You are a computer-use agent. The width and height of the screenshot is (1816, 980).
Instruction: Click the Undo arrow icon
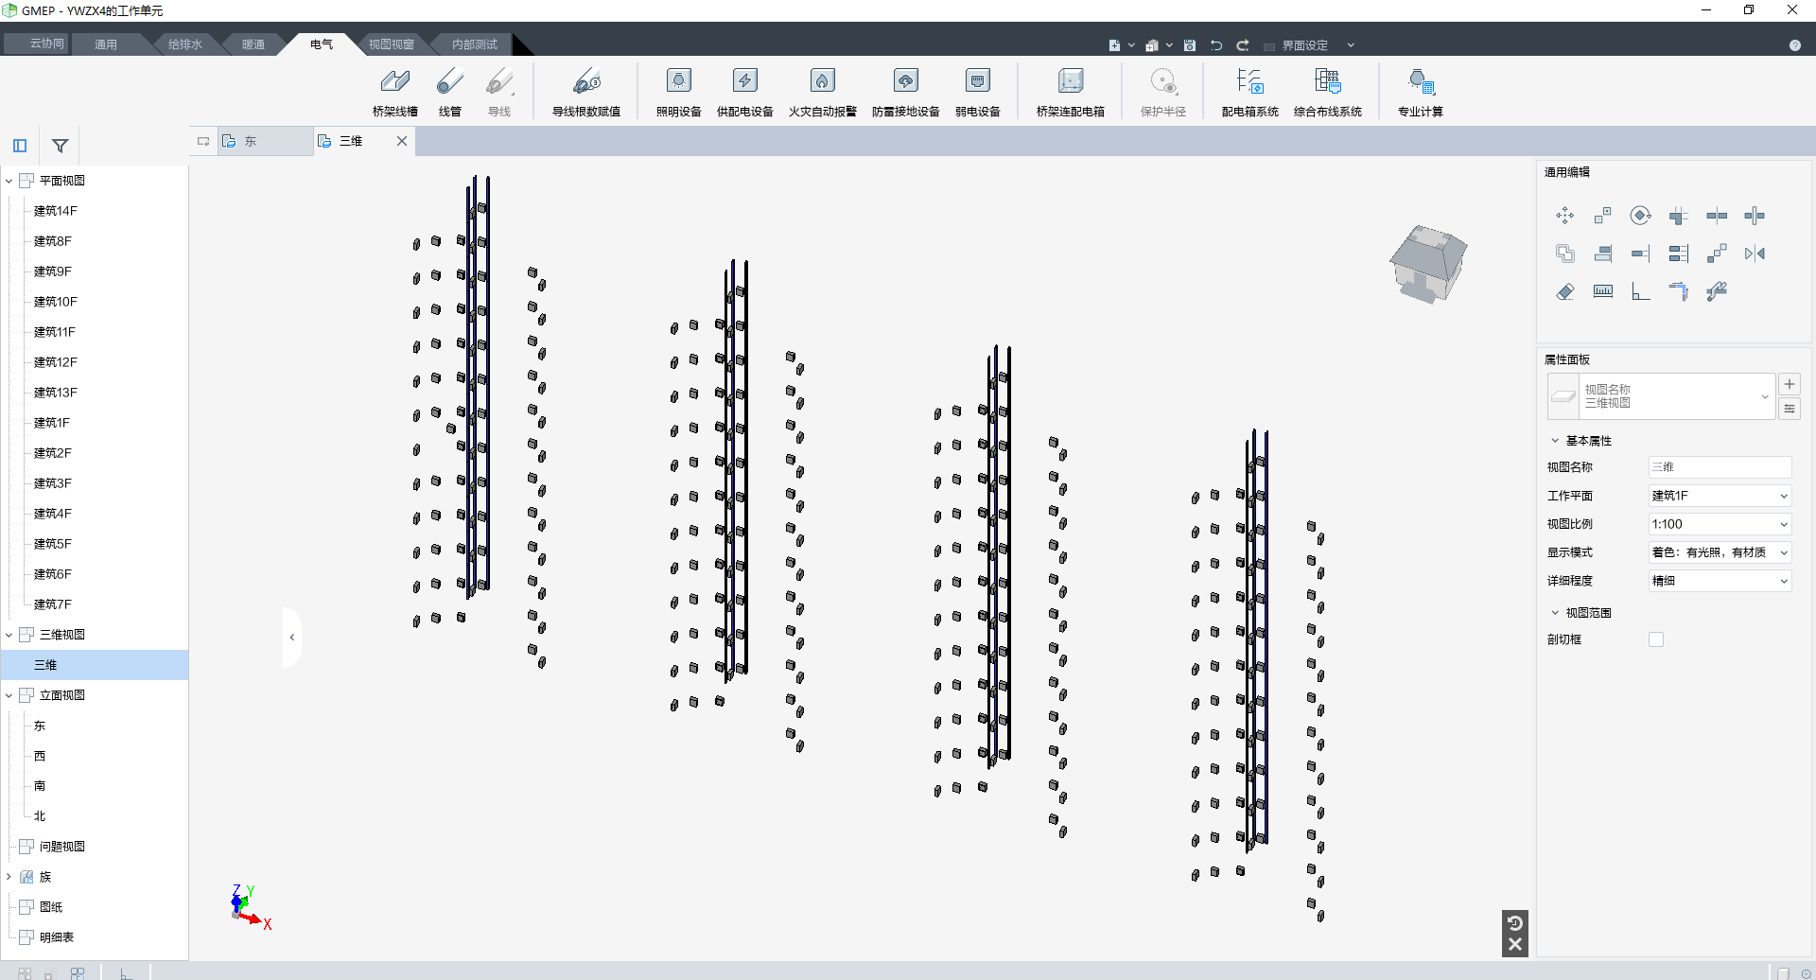pos(1216,45)
